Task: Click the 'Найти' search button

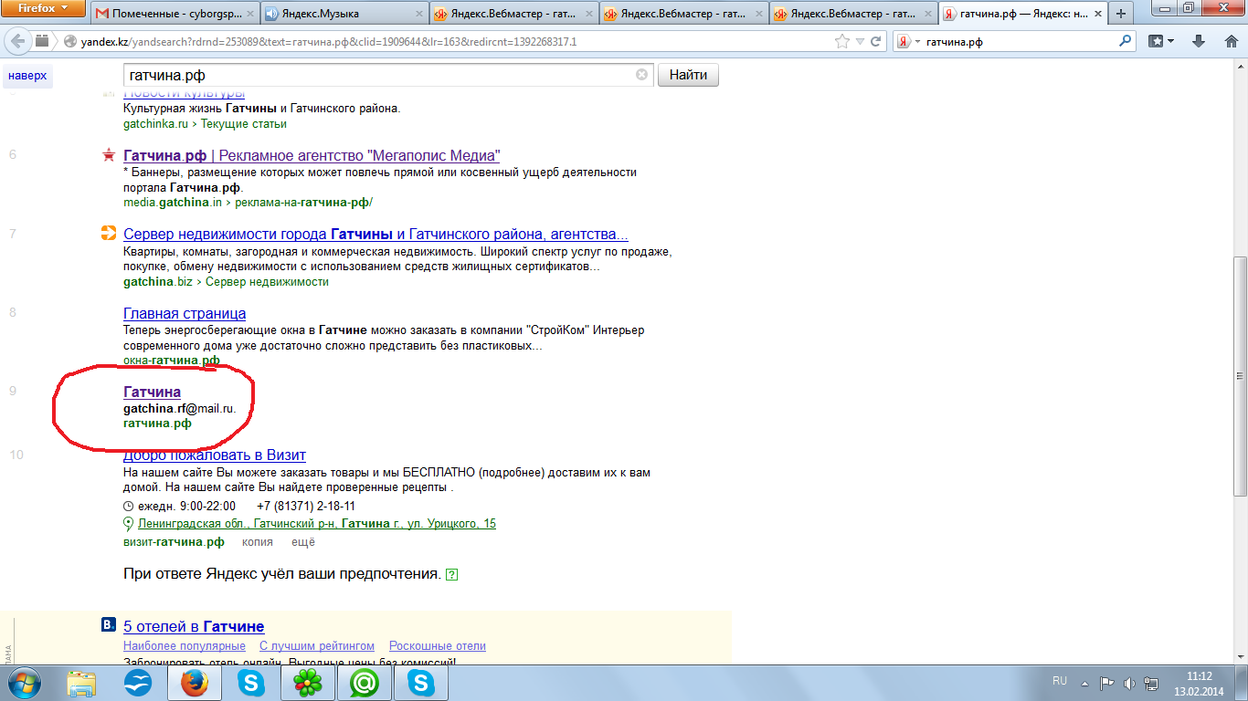Action: (x=688, y=76)
